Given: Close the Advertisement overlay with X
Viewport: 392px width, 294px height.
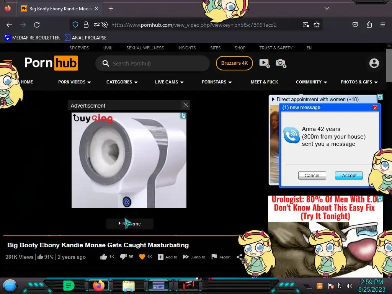Looking at the screenshot, I should point(186,105).
